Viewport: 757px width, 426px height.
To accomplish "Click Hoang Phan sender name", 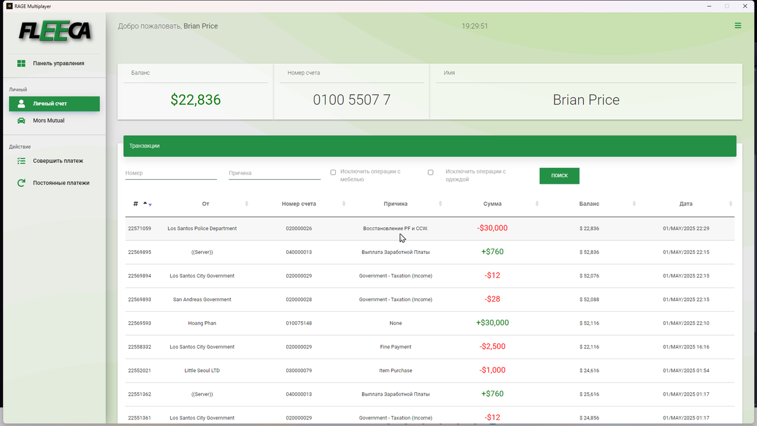I will tap(202, 323).
